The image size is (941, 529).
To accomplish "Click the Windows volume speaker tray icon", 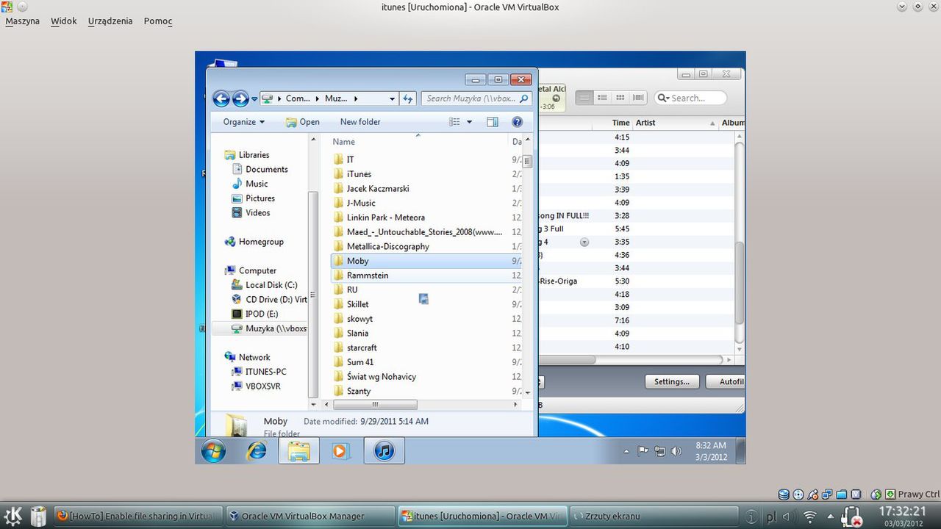I will tap(677, 451).
